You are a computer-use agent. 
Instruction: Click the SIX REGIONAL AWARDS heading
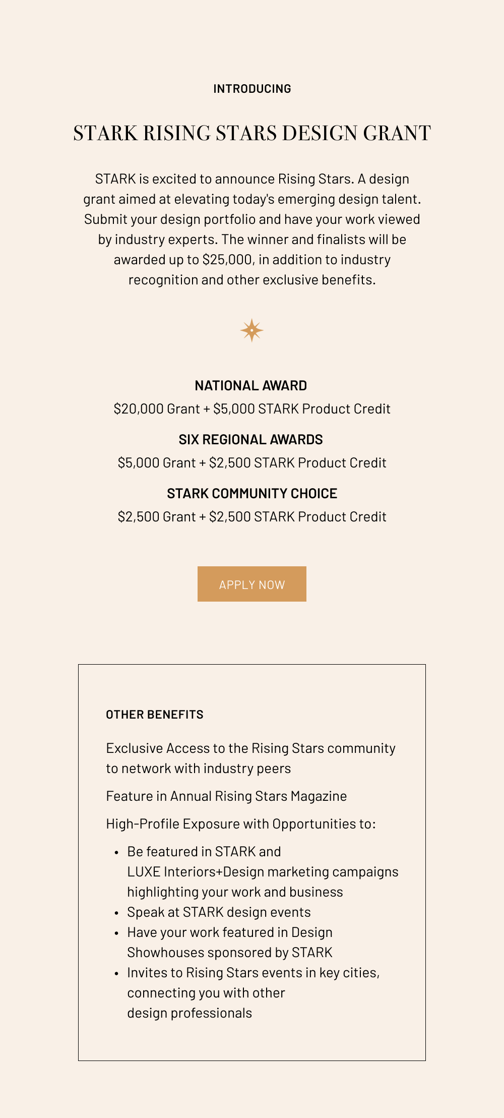coord(252,440)
